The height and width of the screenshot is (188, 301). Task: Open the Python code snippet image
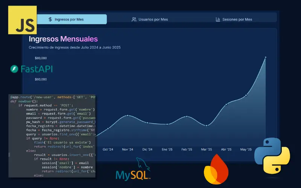tap(52, 135)
